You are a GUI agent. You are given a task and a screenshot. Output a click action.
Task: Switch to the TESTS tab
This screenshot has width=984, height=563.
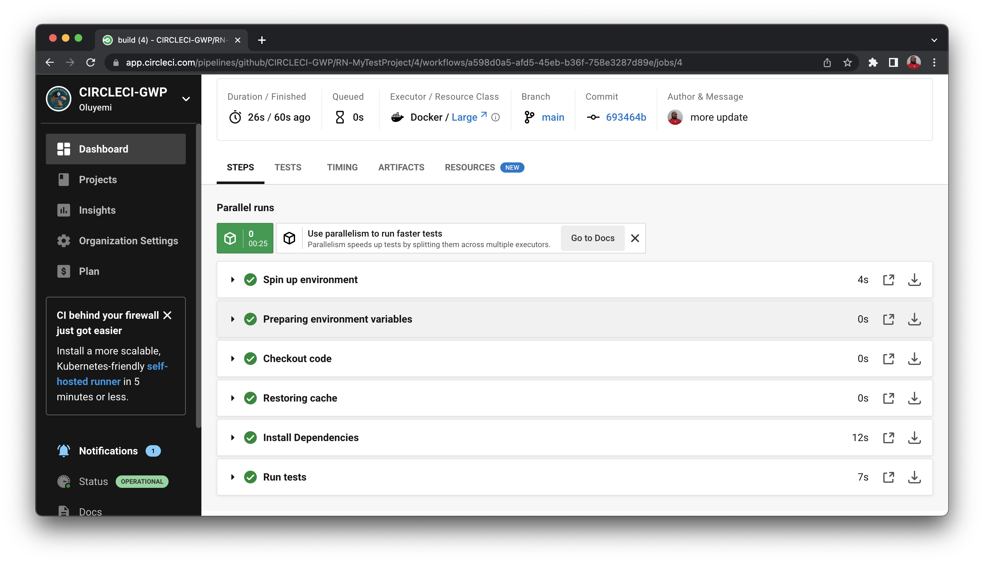pyautogui.click(x=287, y=167)
